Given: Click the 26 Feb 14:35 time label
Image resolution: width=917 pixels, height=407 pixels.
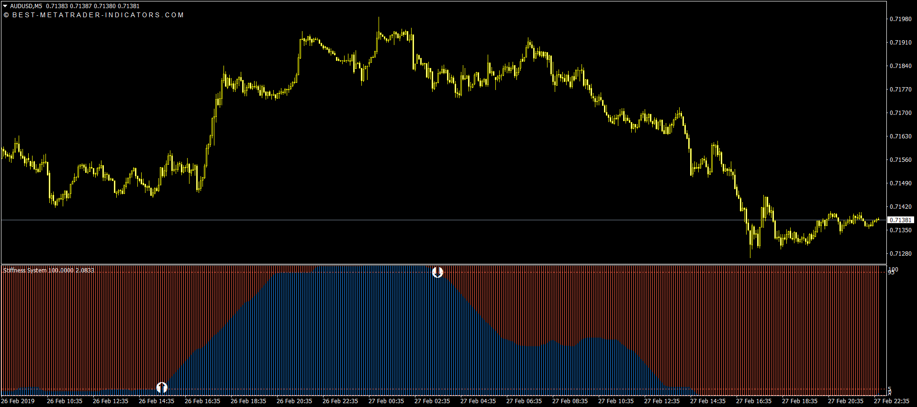Looking at the screenshot, I should pyautogui.click(x=157, y=401).
